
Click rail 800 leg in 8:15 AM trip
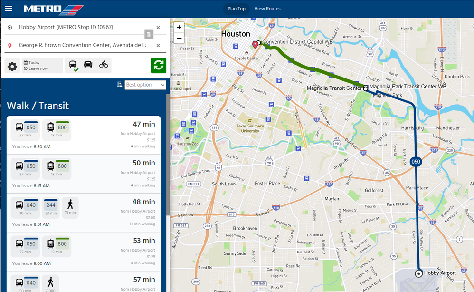point(57,169)
